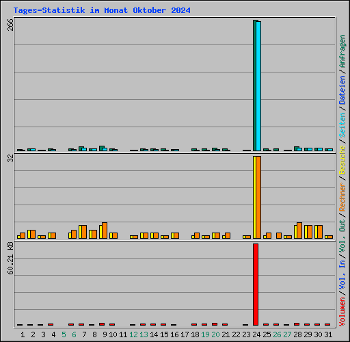Click the tall green Anfragen bar for day 24
The image size is (350, 342).
(254, 85)
